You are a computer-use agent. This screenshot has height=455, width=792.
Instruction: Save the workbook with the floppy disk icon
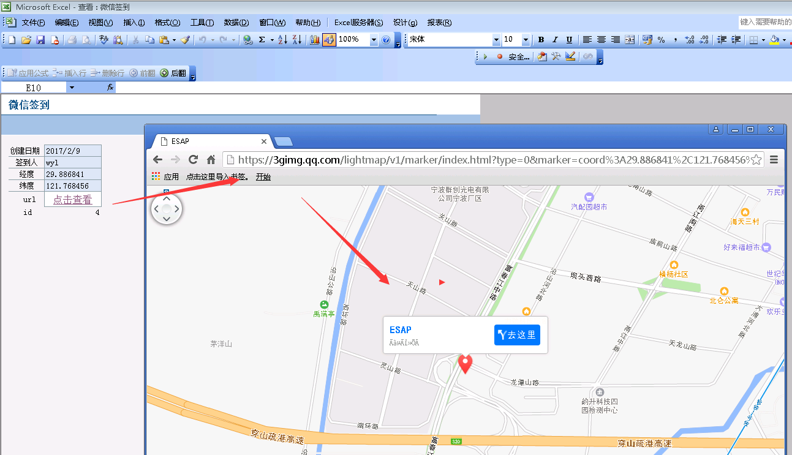click(x=40, y=40)
